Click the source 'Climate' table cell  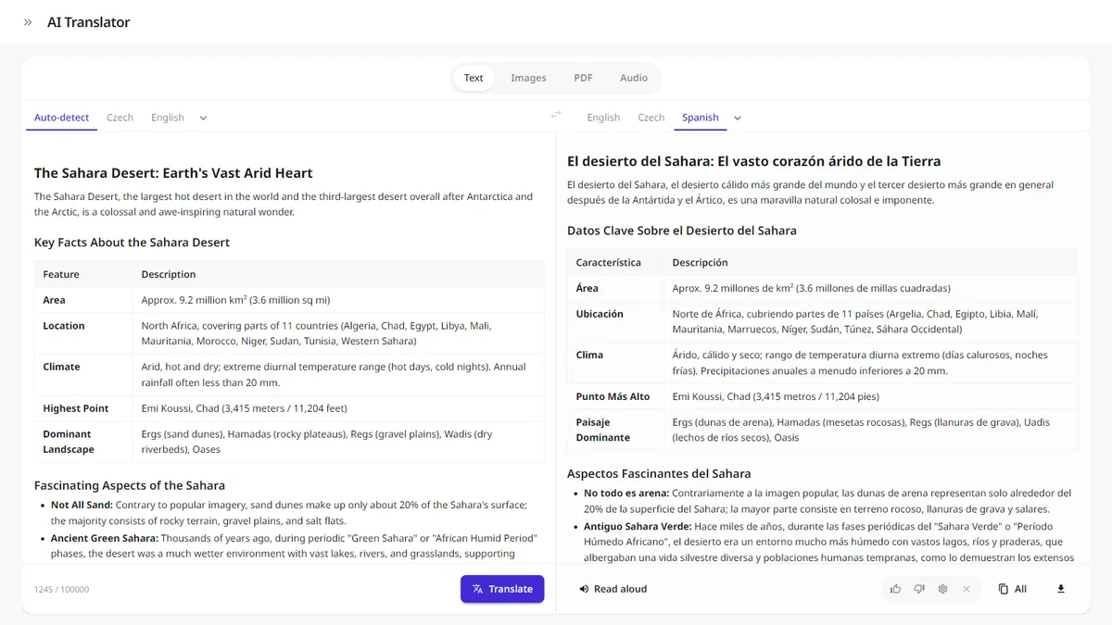pos(83,375)
